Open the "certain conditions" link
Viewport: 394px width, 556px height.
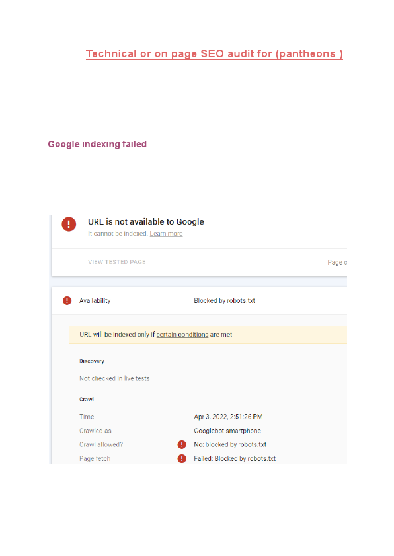[x=182, y=334]
